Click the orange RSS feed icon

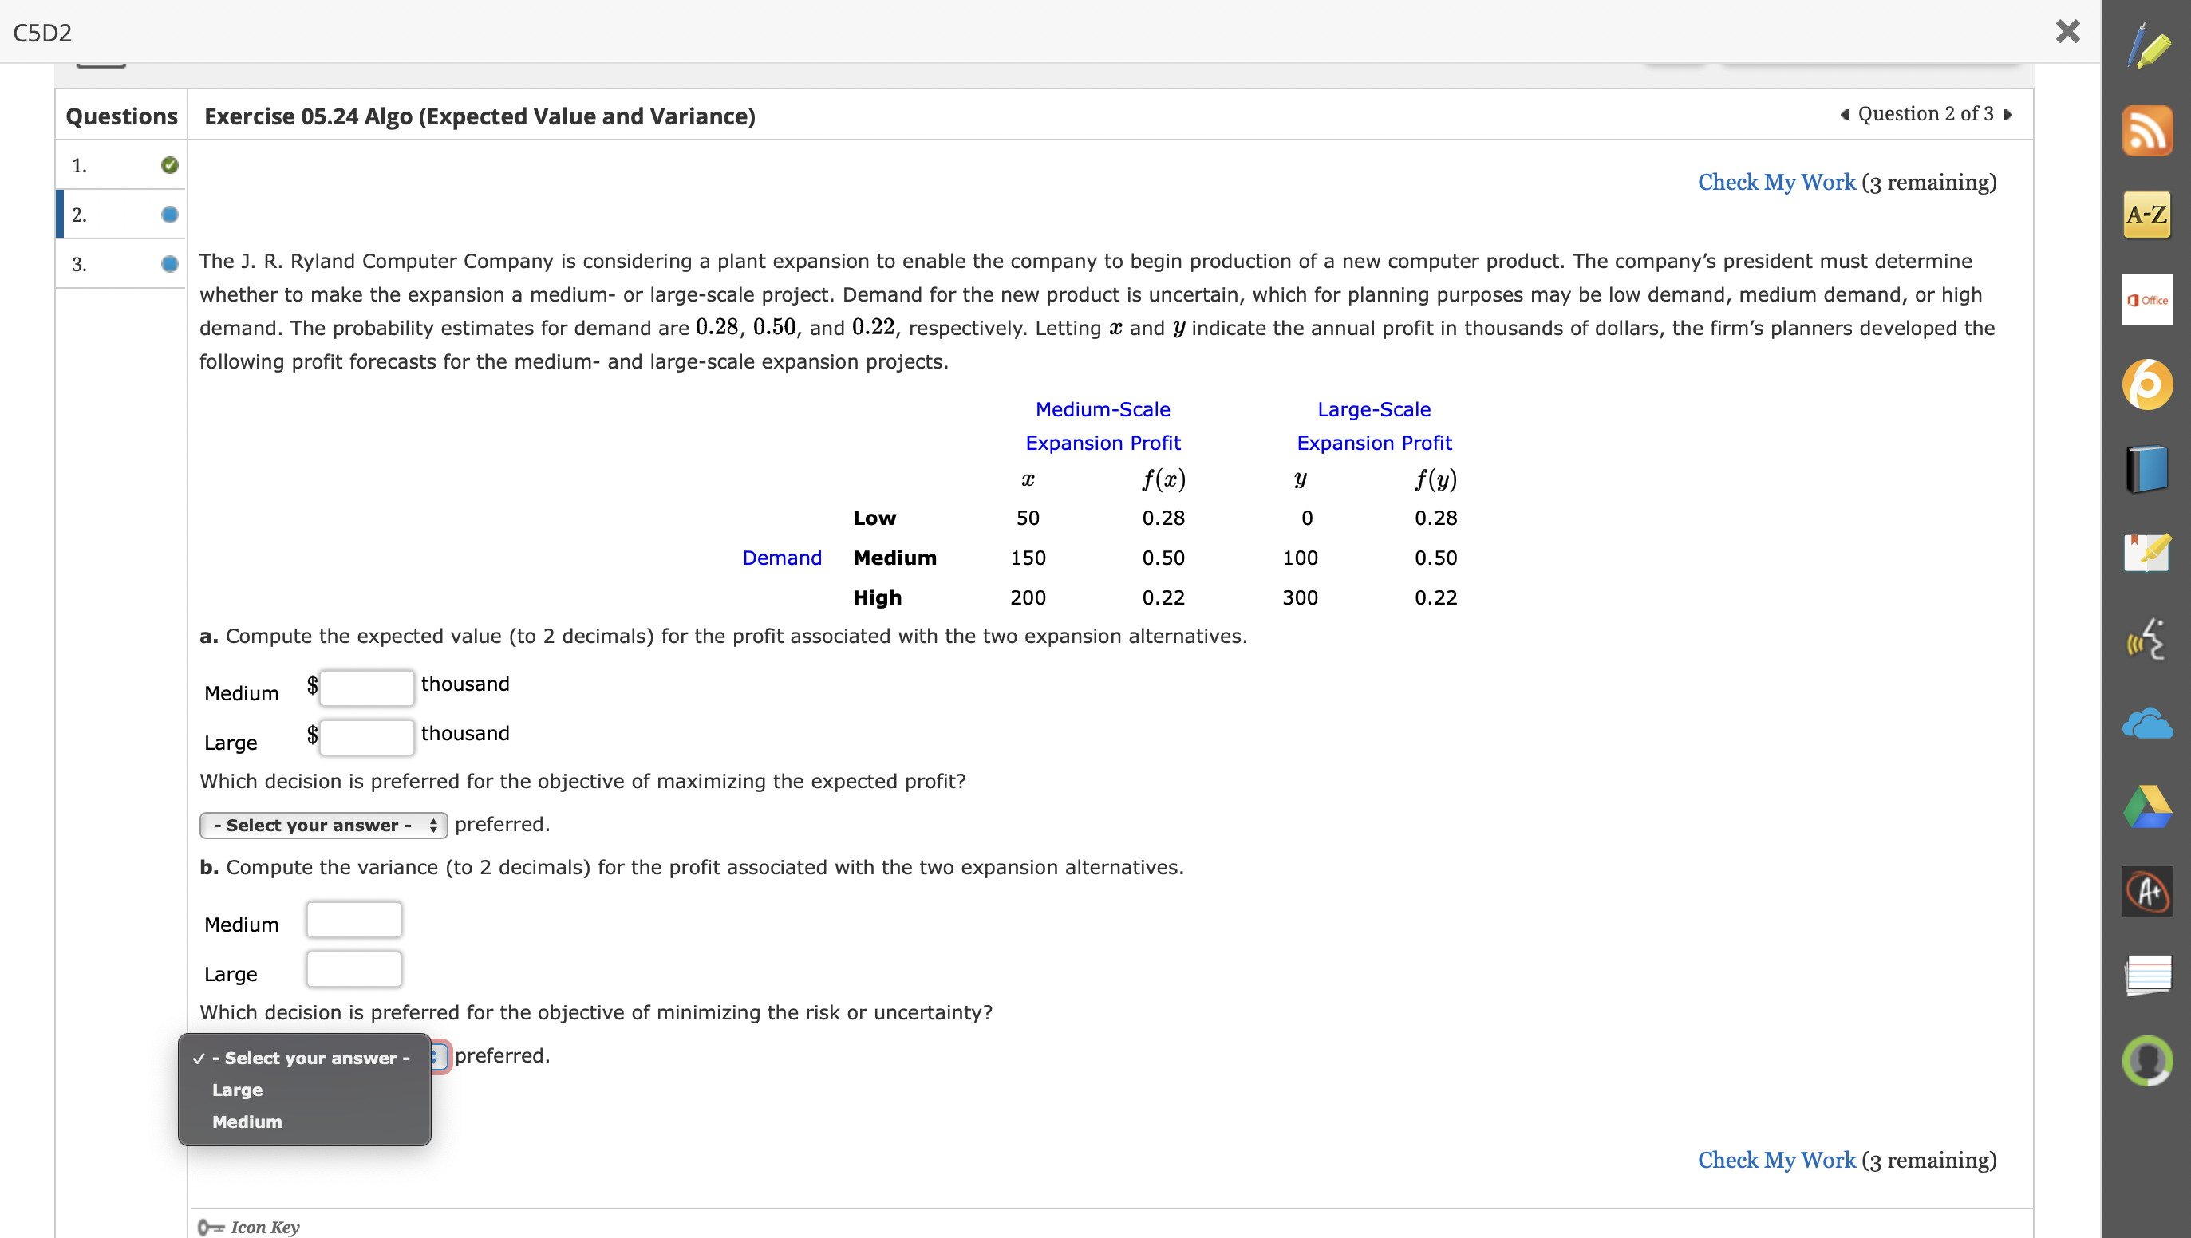[2147, 131]
